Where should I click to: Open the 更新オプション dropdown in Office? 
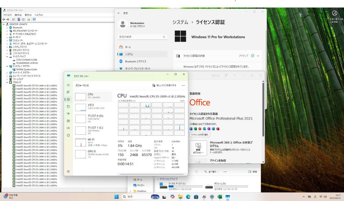point(198,148)
